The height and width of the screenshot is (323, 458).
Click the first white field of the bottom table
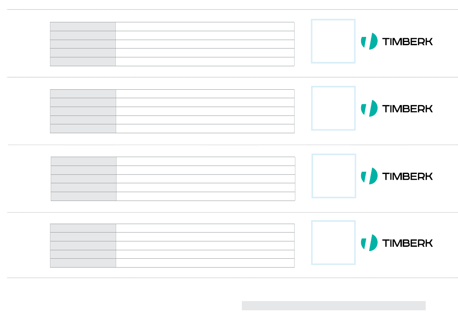(205, 228)
